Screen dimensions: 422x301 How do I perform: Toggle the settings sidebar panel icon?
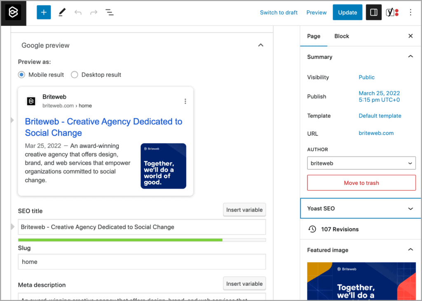tap(373, 12)
